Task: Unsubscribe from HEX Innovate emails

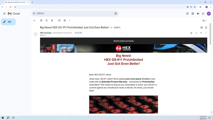Action: click(78, 33)
